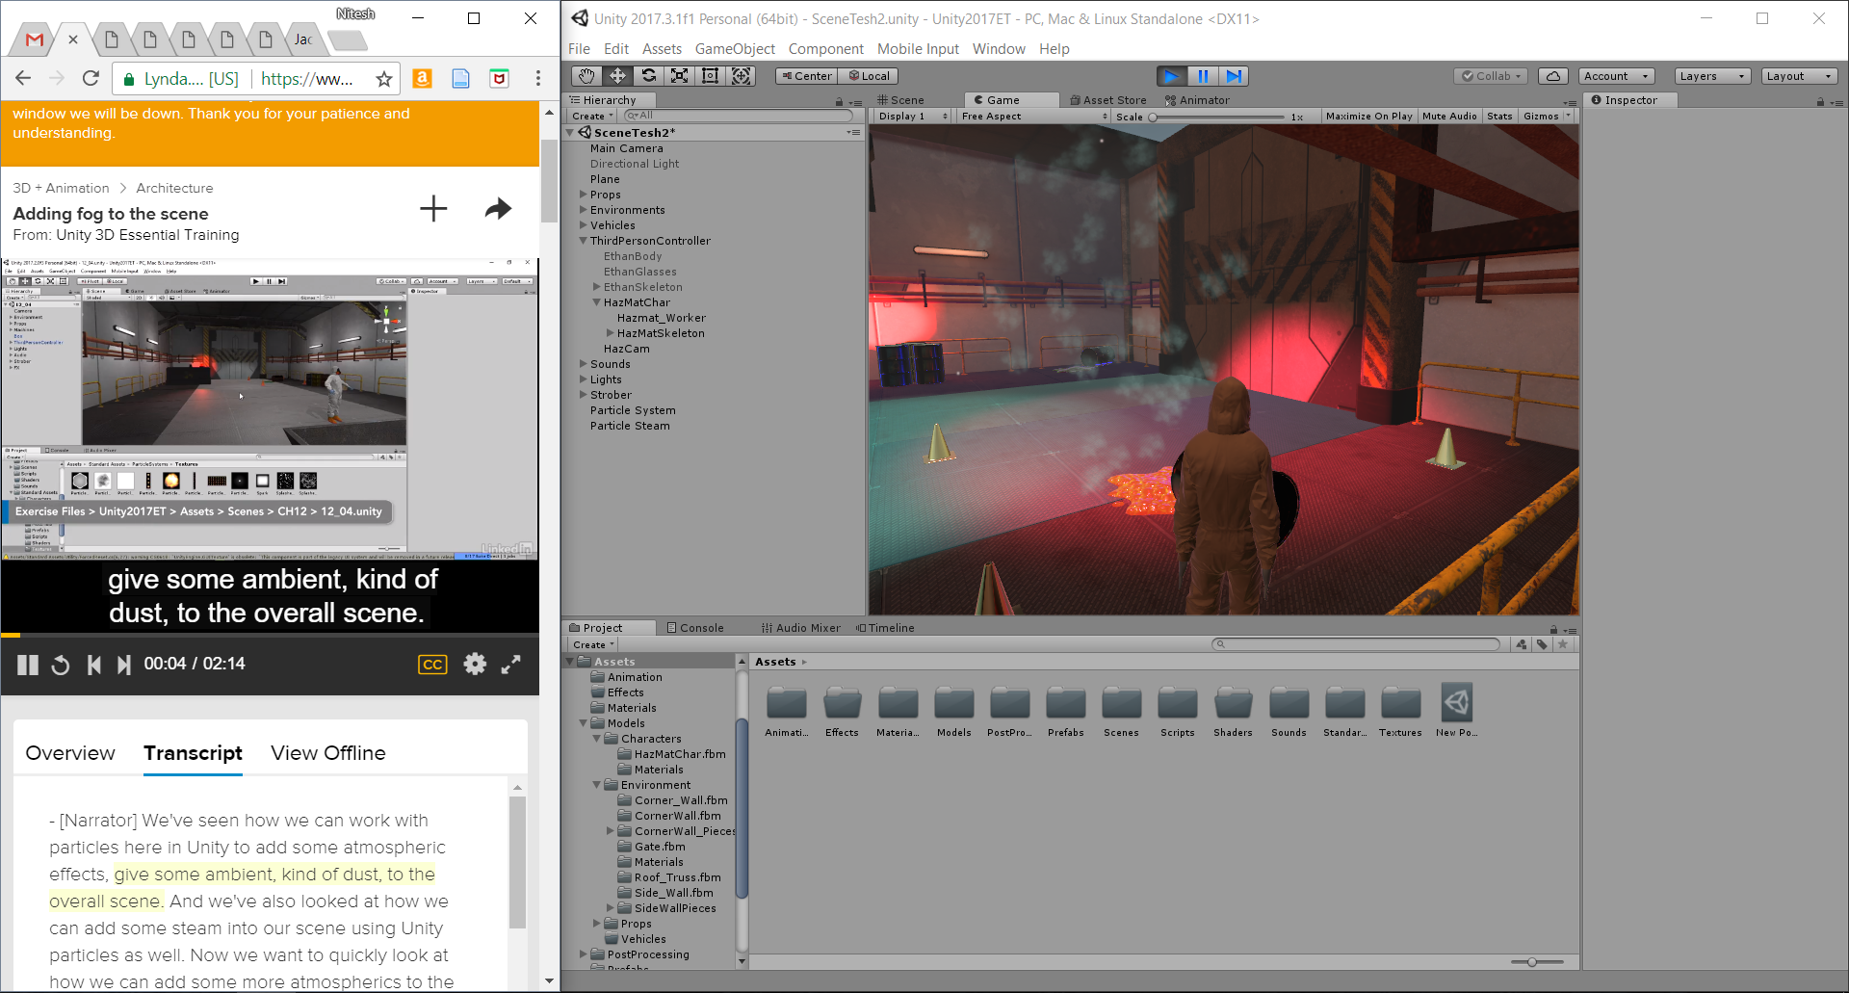Pause the Lynda video
The width and height of the screenshot is (1849, 993).
(28, 665)
